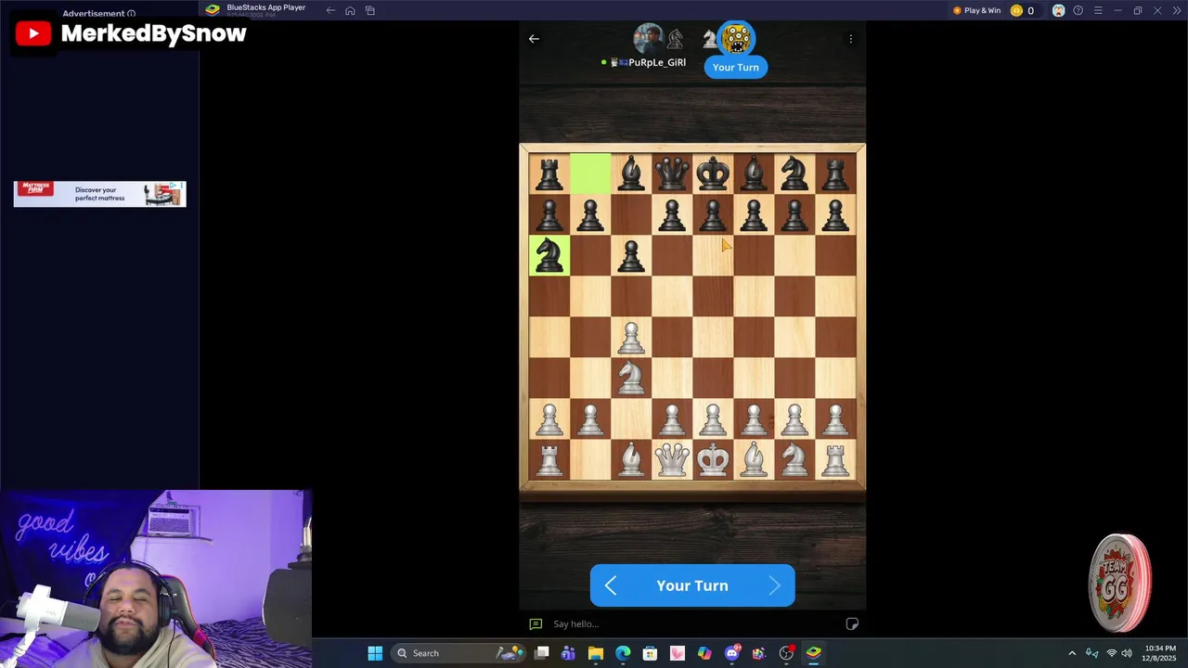1188x668 pixels.
Task: Select the white pawn on g2
Action: point(794,418)
